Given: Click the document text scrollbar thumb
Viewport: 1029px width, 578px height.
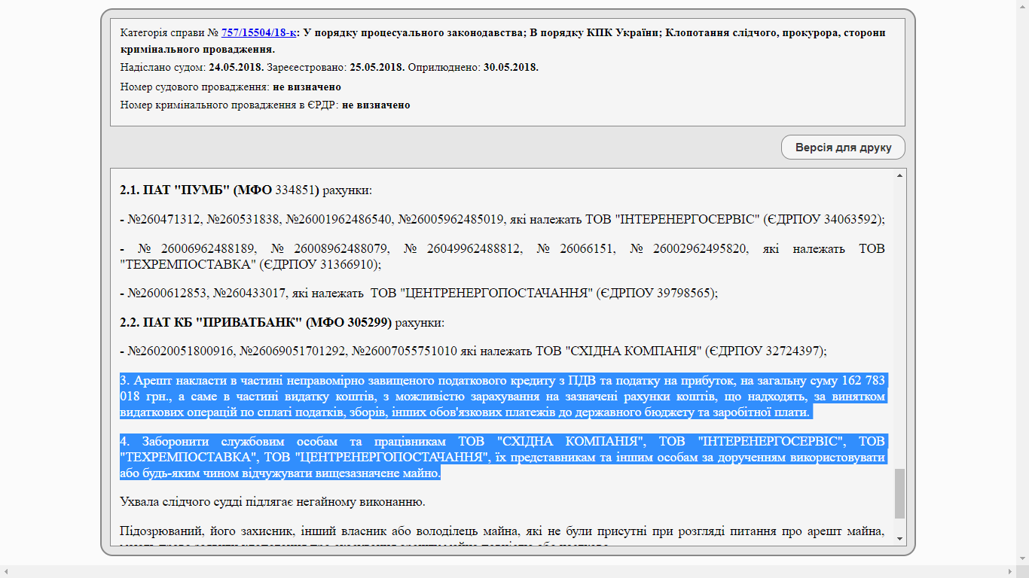Looking at the screenshot, I should (x=899, y=493).
